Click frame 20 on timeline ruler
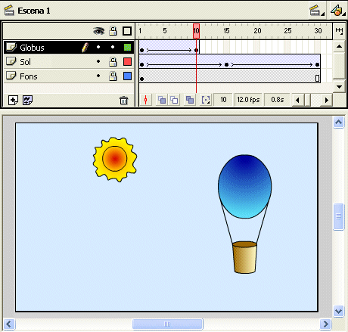The image size is (348, 332). pos(257,31)
